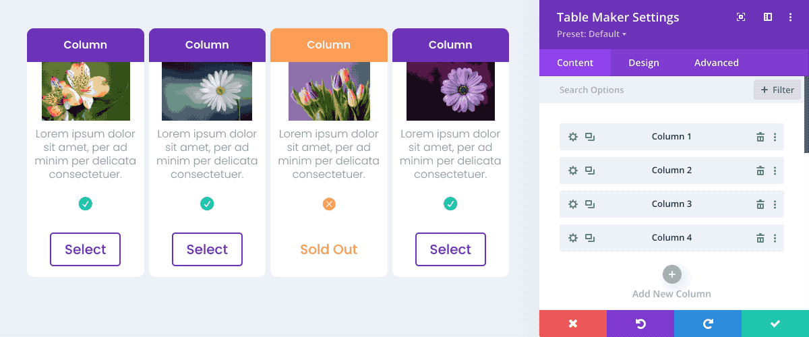Discard changes with the red X button
This screenshot has height=337, width=809.
tap(573, 324)
